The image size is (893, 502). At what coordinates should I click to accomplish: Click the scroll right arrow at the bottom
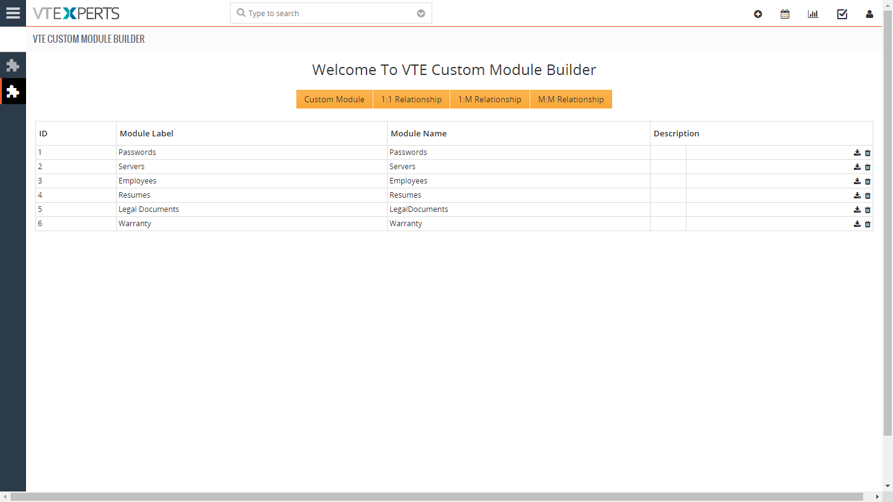877,497
